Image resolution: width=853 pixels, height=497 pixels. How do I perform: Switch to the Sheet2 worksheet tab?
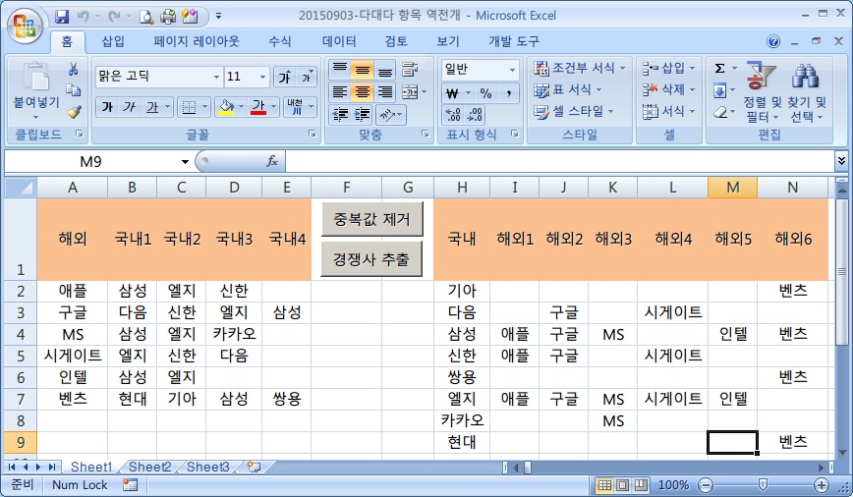point(149,467)
